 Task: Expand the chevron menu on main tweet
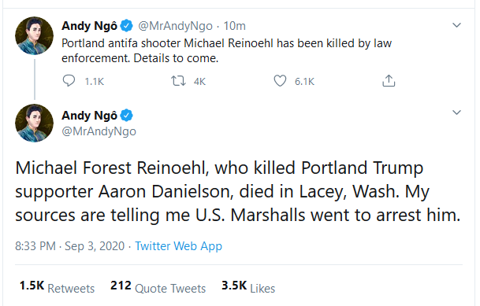tap(456, 112)
